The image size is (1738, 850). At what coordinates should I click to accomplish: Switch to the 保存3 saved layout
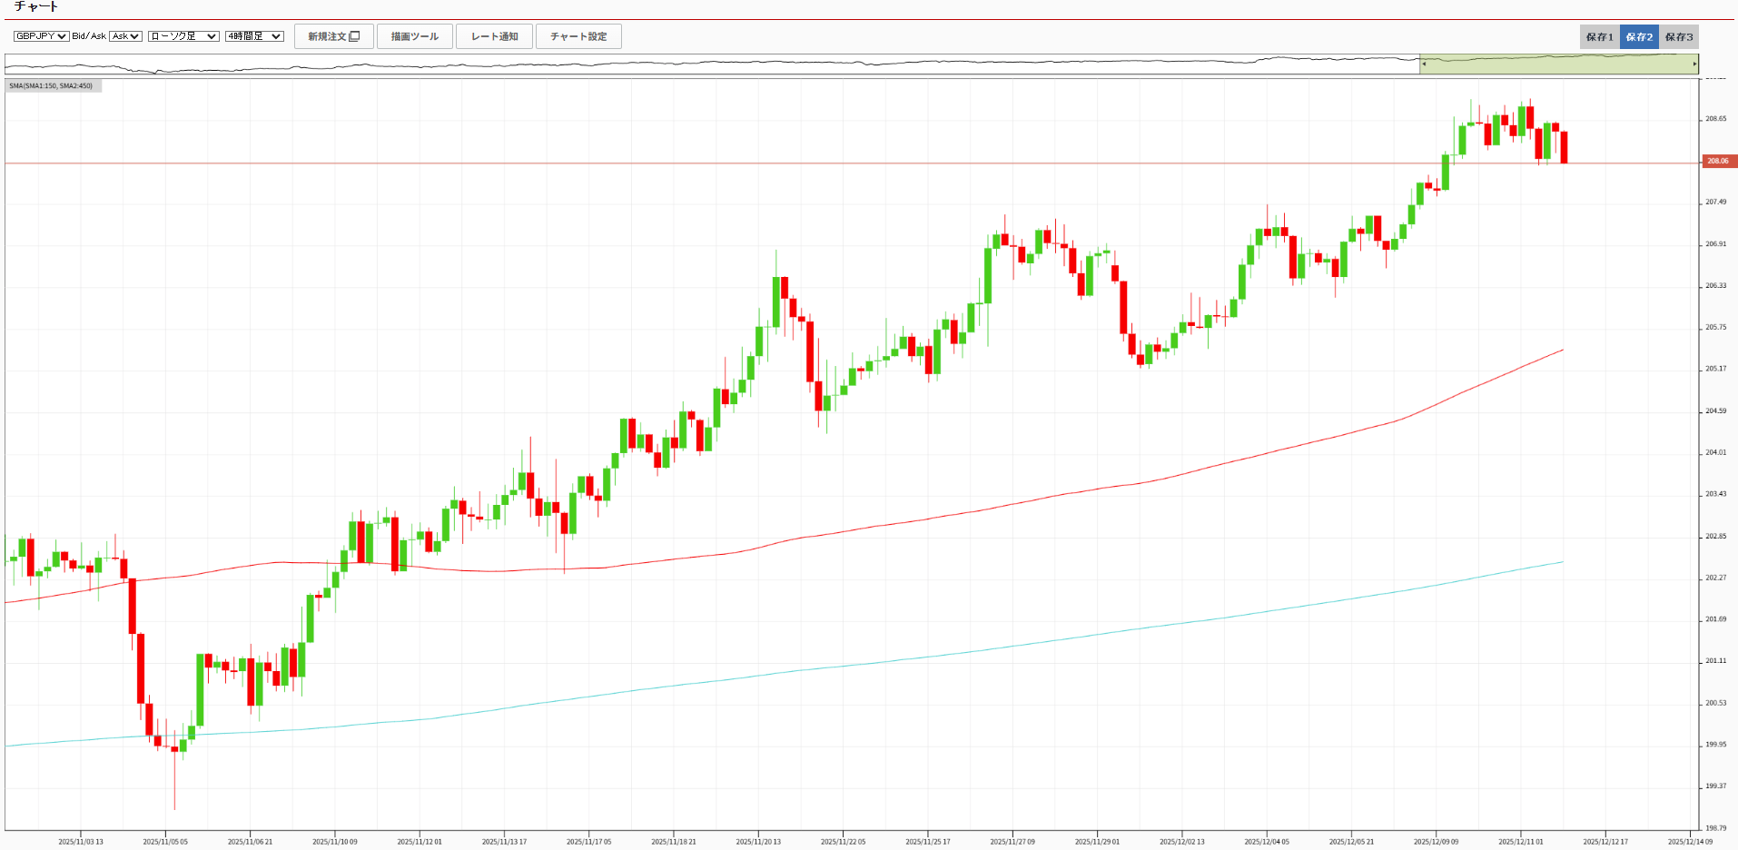click(1678, 37)
